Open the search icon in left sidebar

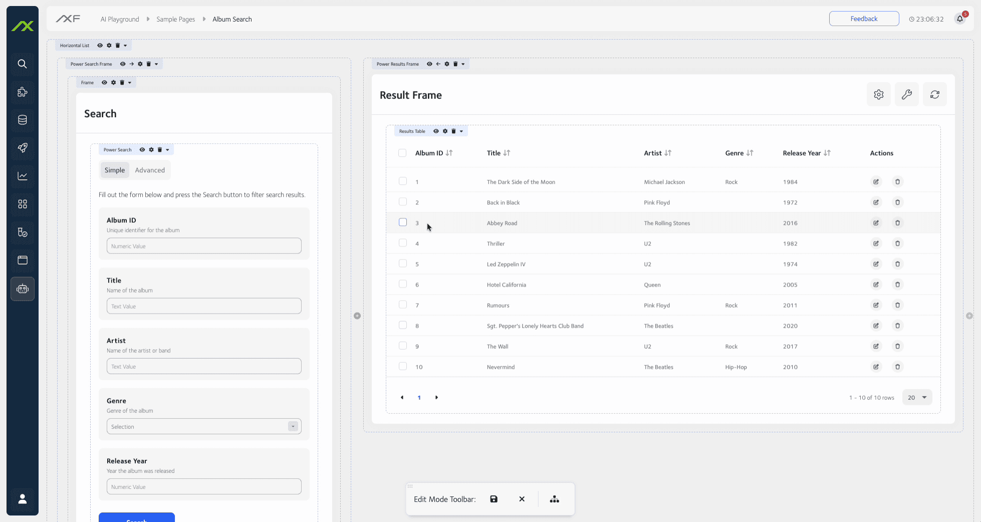[x=22, y=64]
